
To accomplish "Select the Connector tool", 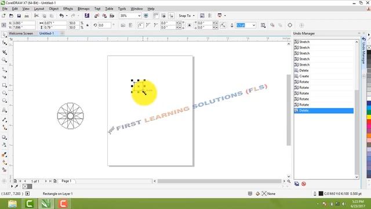I will coord(4,128).
